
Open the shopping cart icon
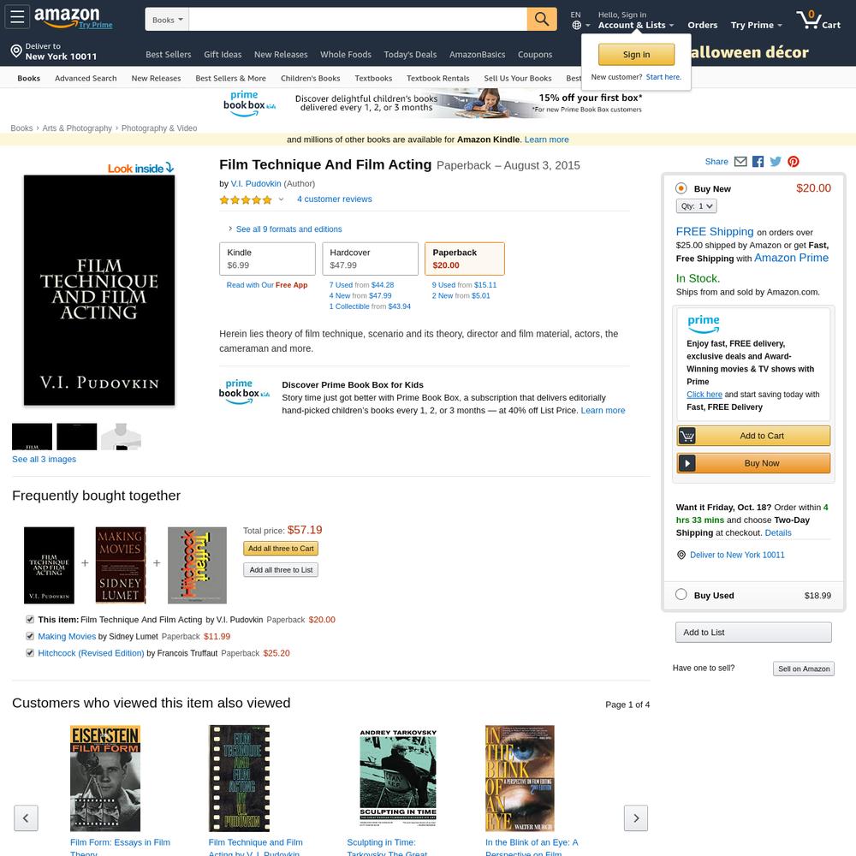[x=817, y=20]
